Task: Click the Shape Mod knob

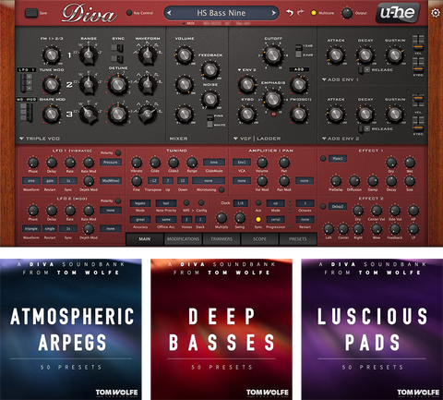Action: (51, 114)
